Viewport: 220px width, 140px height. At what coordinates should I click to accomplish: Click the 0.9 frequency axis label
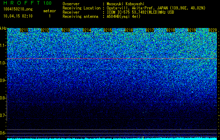tap(3, 80)
